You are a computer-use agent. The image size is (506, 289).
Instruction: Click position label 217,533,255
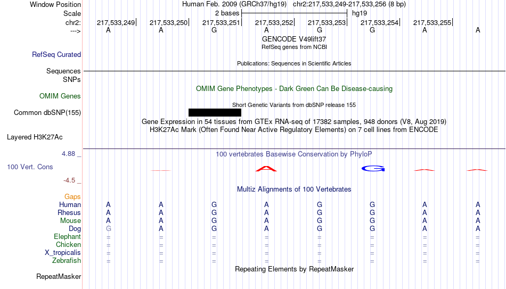432,22
